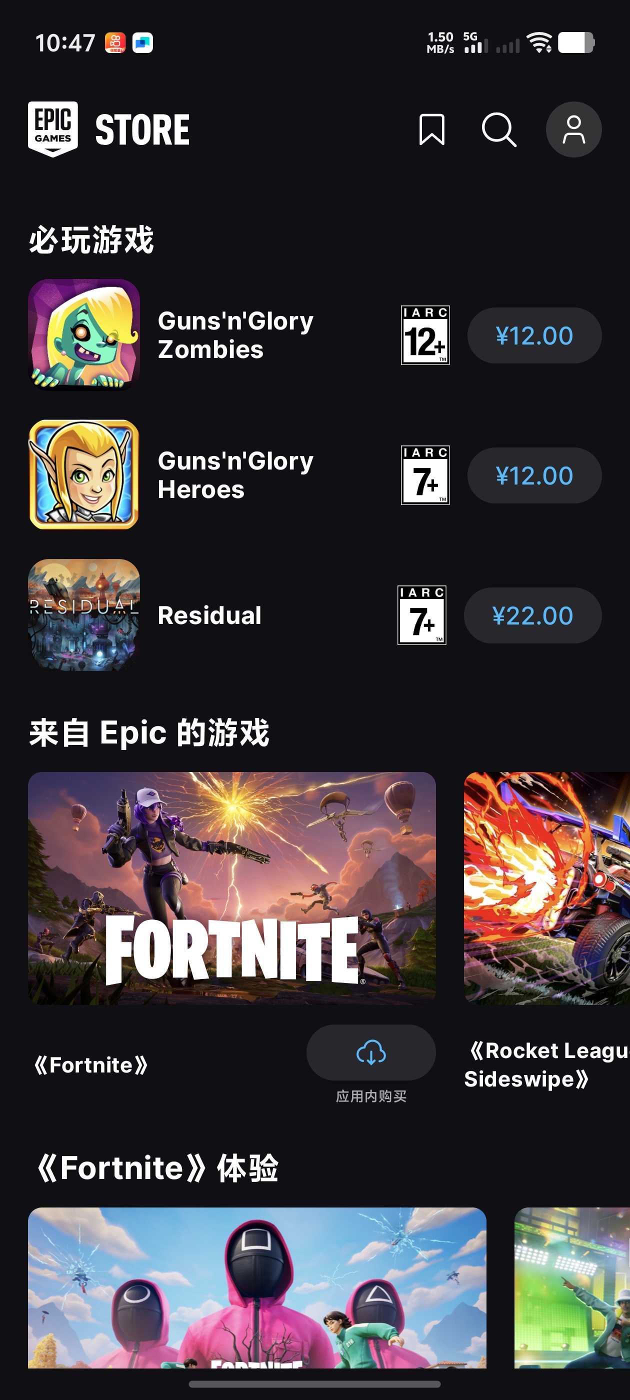Buy Residual for ¥22.00
This screenshot has width=630, height=1400.
(532, 615)
